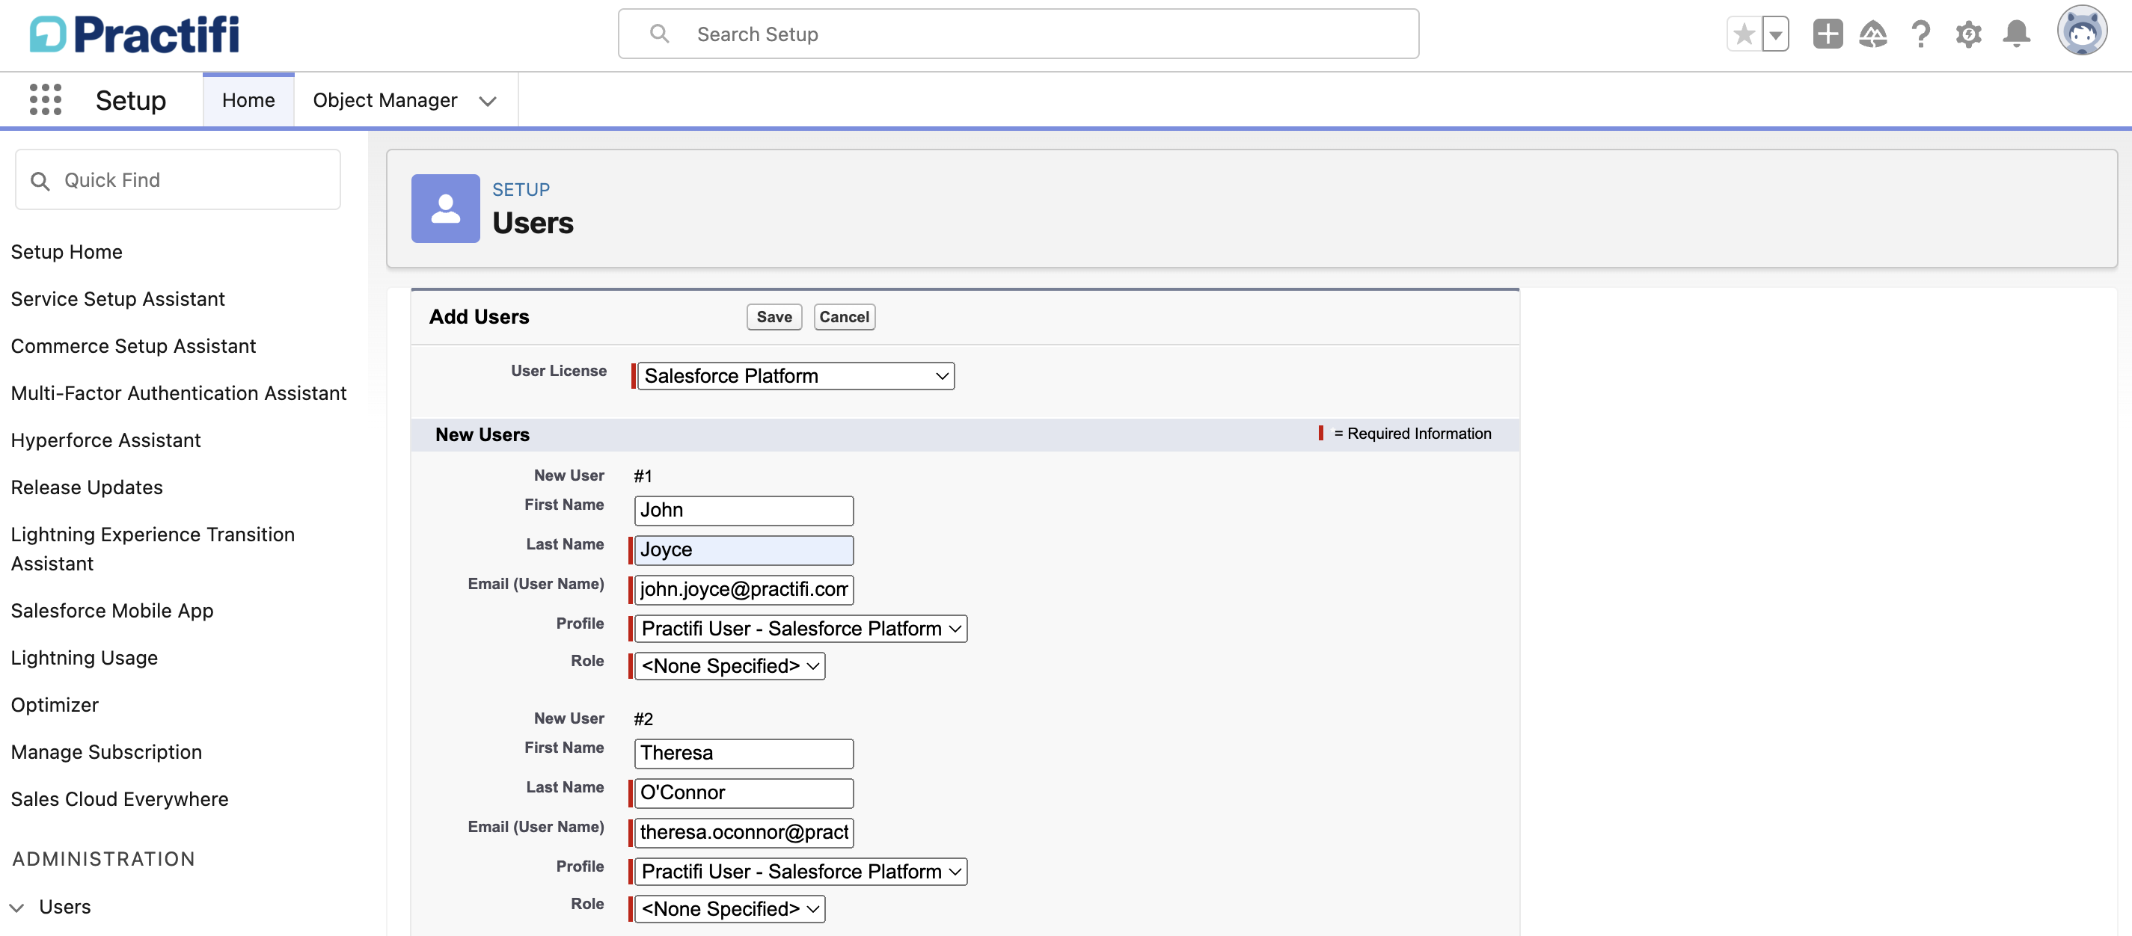
Task: Edit the last name field containing Joyce
Action: [x=744, y=549]
